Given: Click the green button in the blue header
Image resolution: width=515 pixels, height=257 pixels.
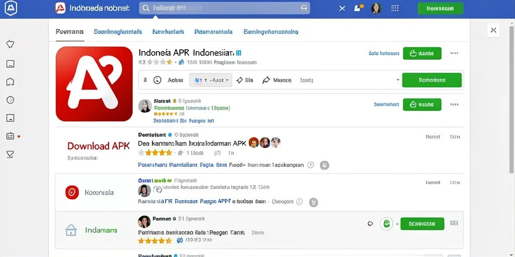Looking at the screenshot, I should tap(440, 9).
